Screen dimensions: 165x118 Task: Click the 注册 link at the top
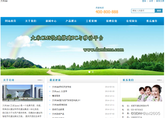coord(151,1)
